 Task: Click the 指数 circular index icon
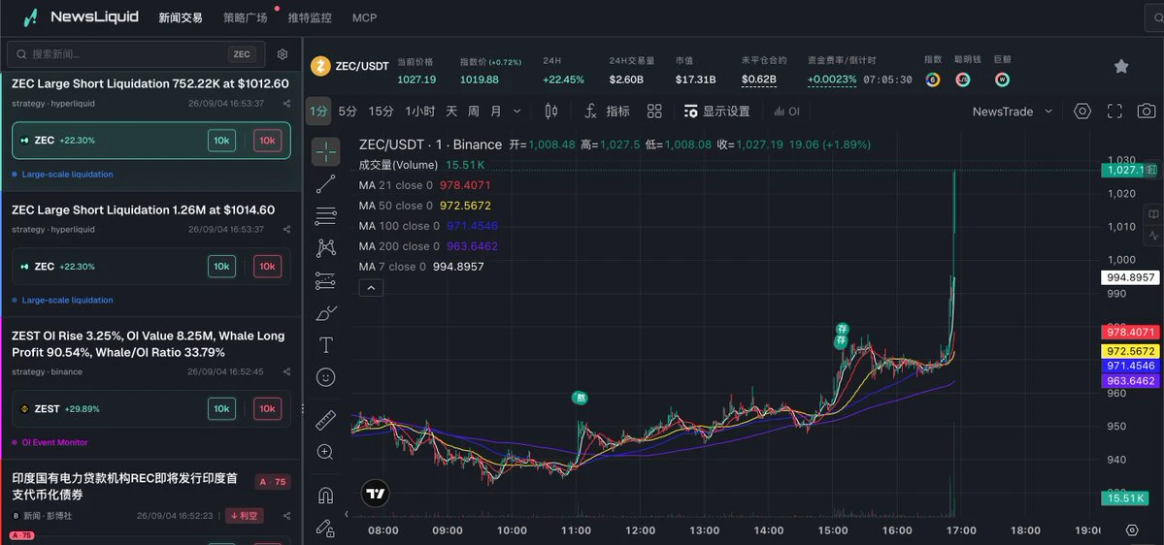933,80
